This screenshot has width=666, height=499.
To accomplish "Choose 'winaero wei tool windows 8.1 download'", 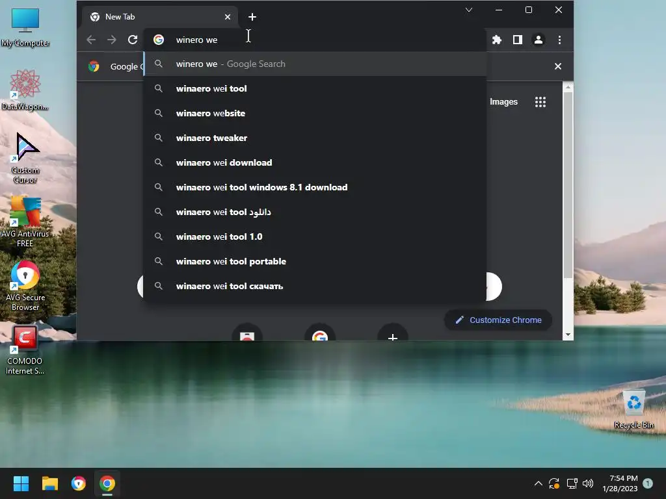I will [x=315, y=187].
